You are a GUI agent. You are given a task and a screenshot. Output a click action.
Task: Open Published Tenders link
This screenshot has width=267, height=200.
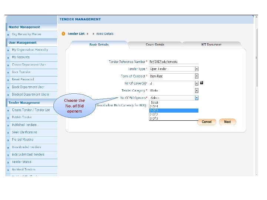[24, 125]
